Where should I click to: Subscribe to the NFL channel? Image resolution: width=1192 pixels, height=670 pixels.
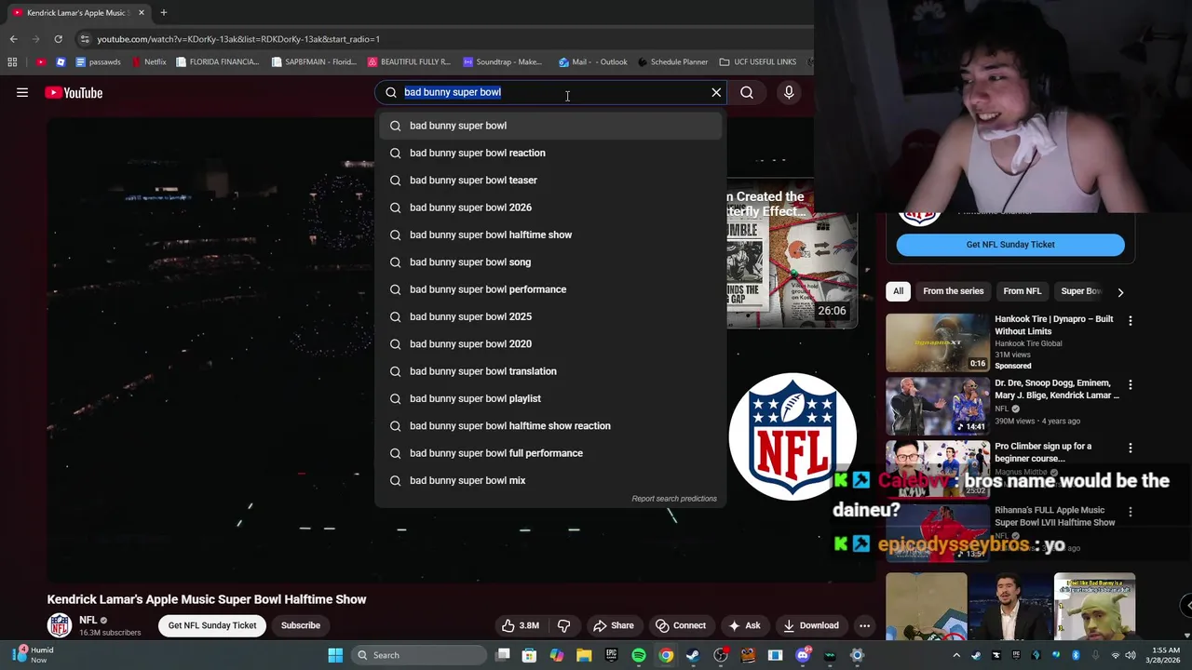pos(301,625)
